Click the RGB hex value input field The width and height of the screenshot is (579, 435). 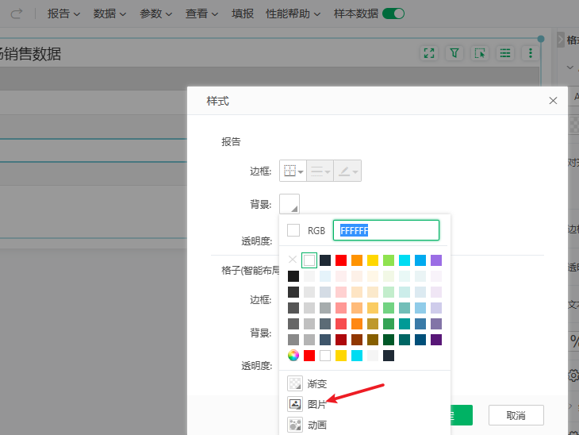[385, 230]
